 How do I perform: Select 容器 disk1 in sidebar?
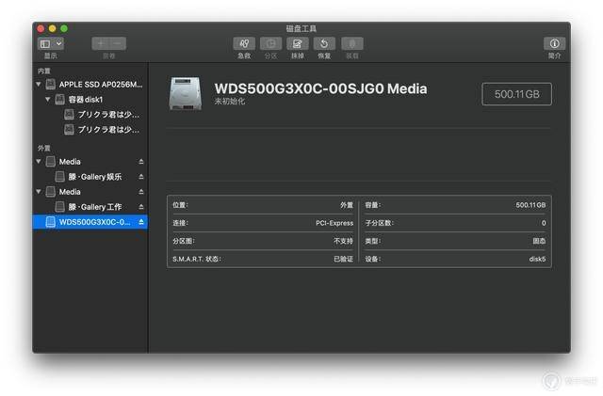90,100
